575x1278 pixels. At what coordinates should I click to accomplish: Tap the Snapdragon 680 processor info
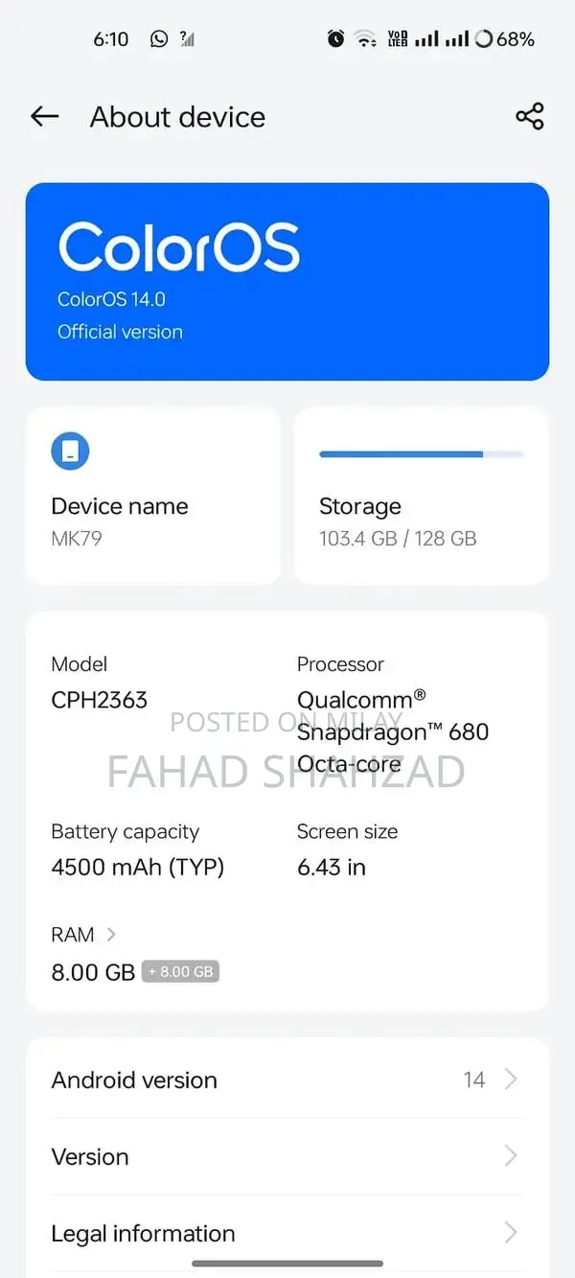394,731
